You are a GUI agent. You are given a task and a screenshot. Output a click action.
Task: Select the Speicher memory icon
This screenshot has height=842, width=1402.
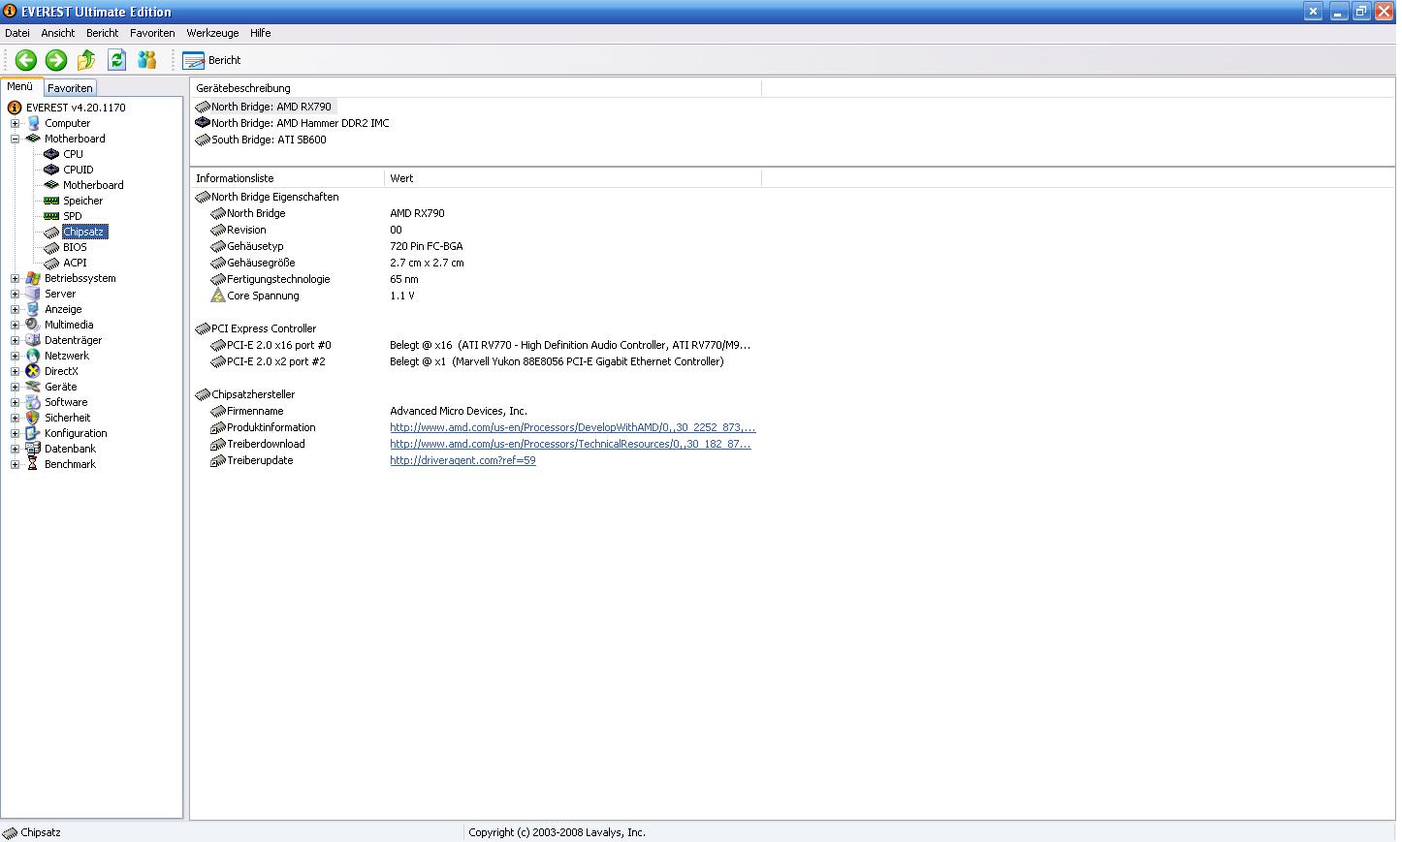(51, 201)
